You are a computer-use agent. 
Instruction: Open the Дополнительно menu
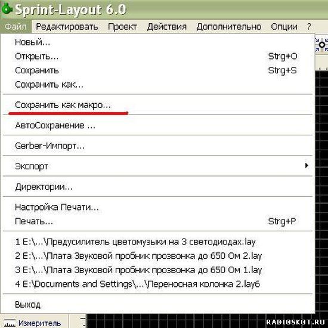point(229,27)
